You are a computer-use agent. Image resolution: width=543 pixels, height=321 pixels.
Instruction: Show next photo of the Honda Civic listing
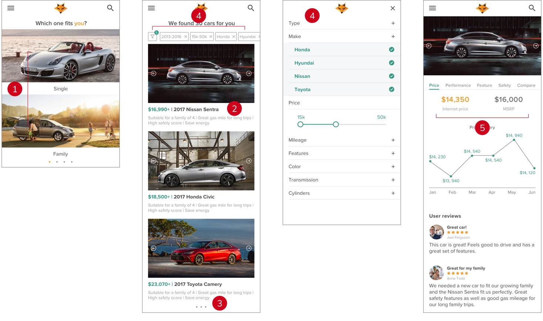tap(249, 161)
